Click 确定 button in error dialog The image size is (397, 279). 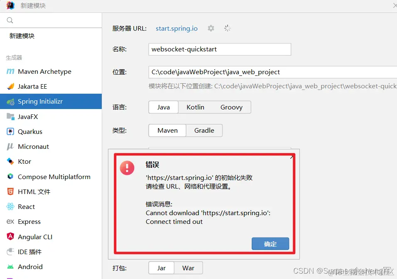[x=270, y=244]
